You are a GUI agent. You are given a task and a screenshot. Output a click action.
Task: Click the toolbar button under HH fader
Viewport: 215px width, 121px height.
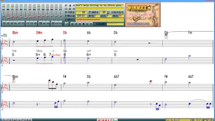point(53,24)
